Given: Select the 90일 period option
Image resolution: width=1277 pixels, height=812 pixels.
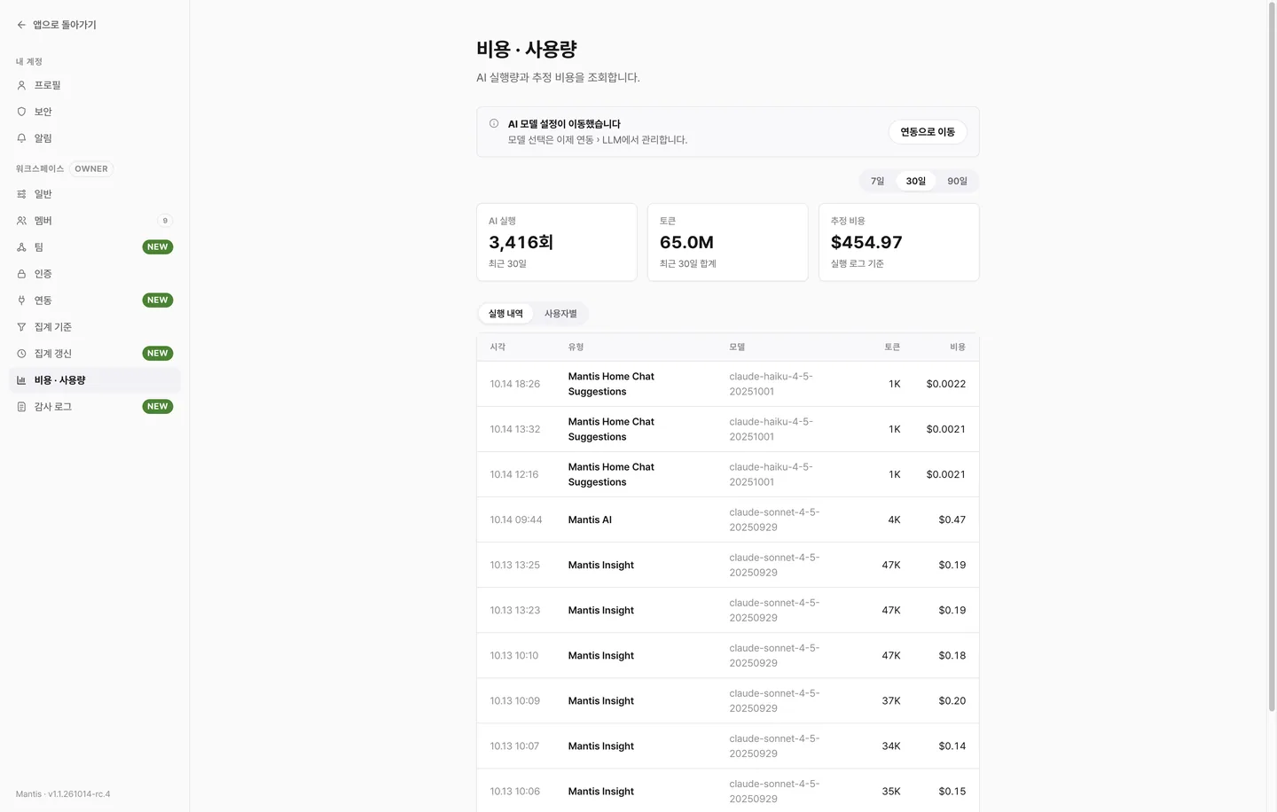Looking at the screenshot, I should click(x=957, y=181).
